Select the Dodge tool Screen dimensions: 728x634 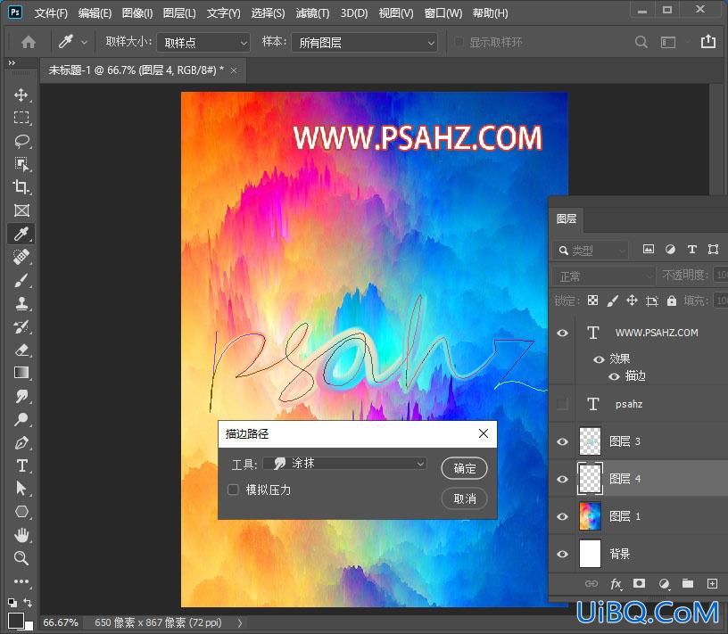tap(21, 419)
